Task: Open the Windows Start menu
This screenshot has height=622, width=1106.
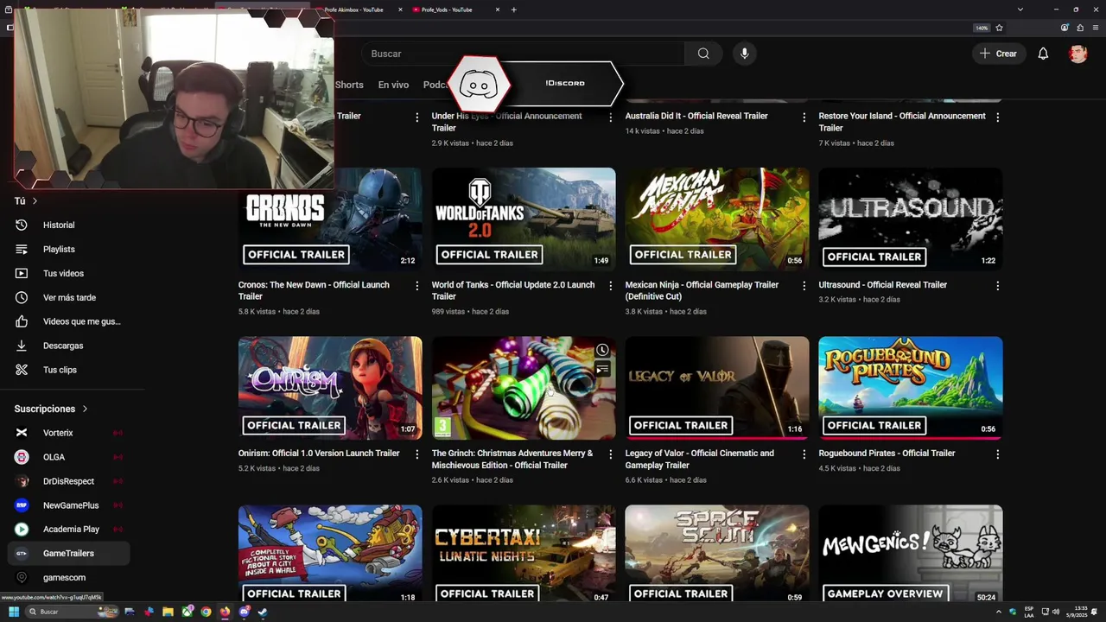Action: tap(14, 612)
